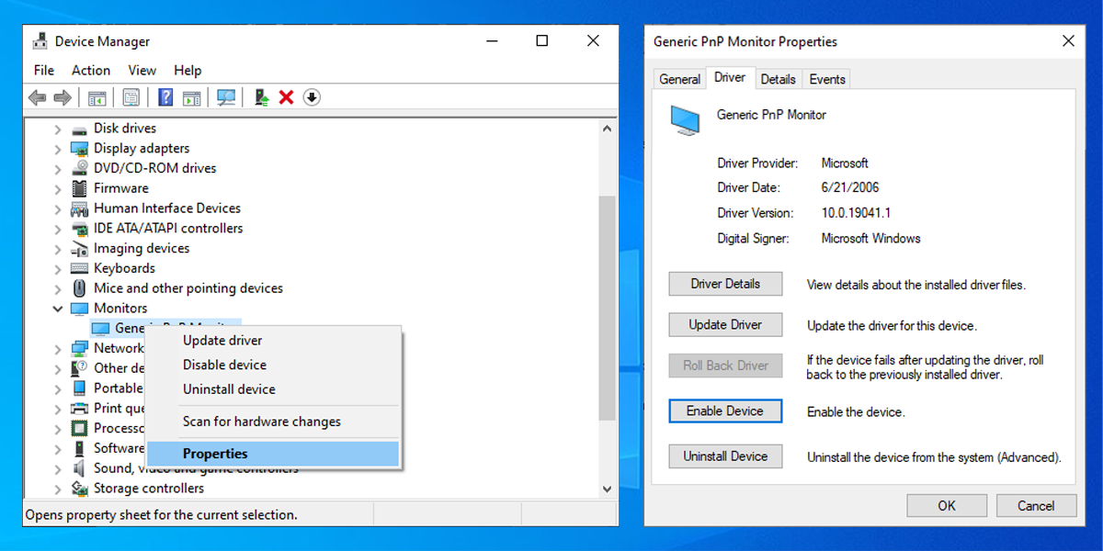Click the scrollbar down arrow in Device Manager
Screen dimensions: 1103x551
[x=607, y=489]
